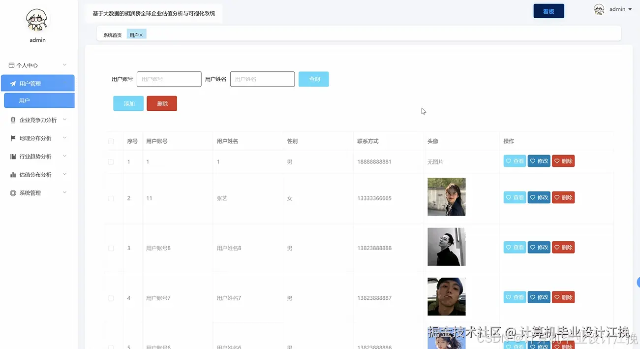Screen dimensions: 640x349
Task: Click heart icon in 删除 button for 用户账号7
Action: pos(557,297)
